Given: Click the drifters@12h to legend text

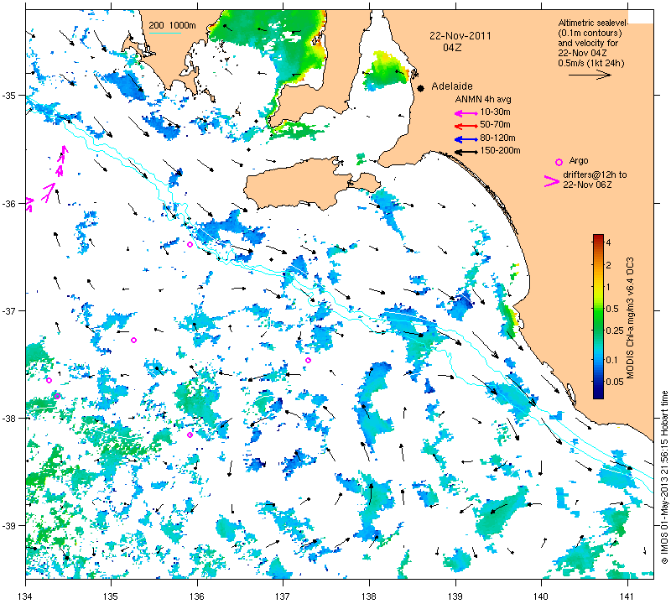Looking at the screenshot, I should 595,174.
